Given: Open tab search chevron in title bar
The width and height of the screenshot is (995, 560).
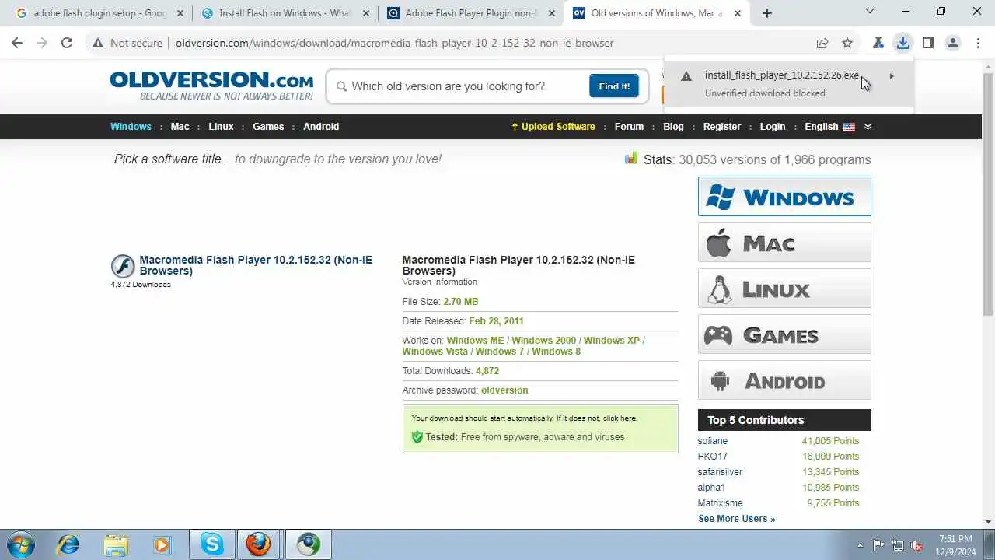Looking at the screenshot, I should (870, 12).
